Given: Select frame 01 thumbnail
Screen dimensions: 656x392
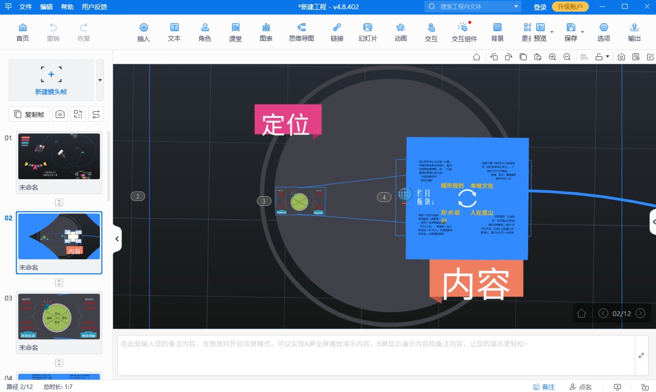Looking at the screenshot, I should pos(59,157).
